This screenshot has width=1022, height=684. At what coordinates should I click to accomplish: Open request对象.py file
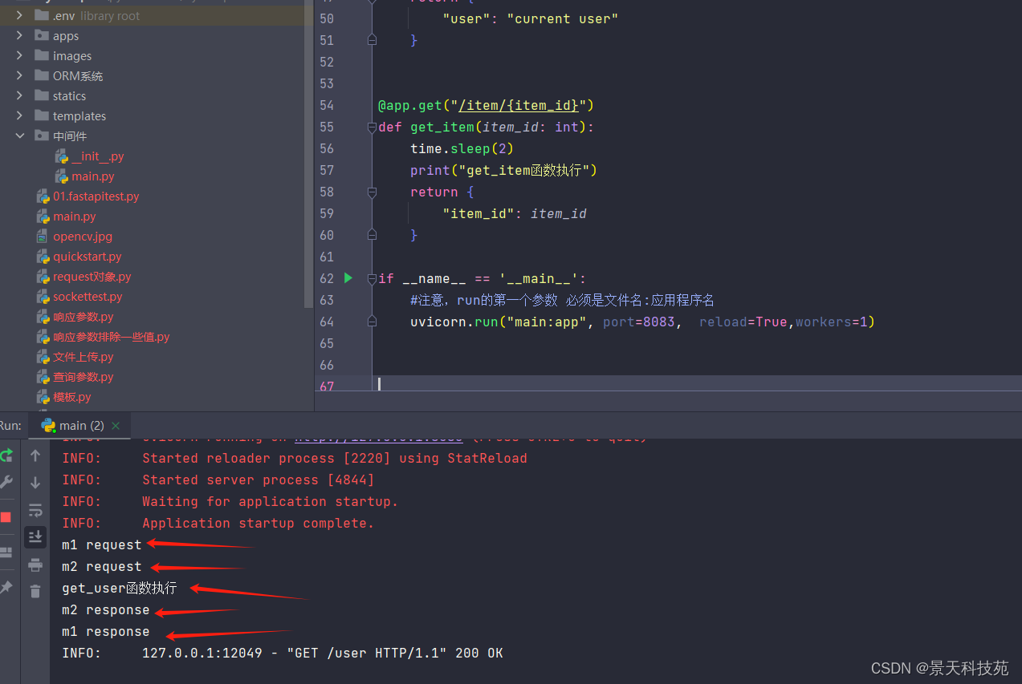click(92, 277)
